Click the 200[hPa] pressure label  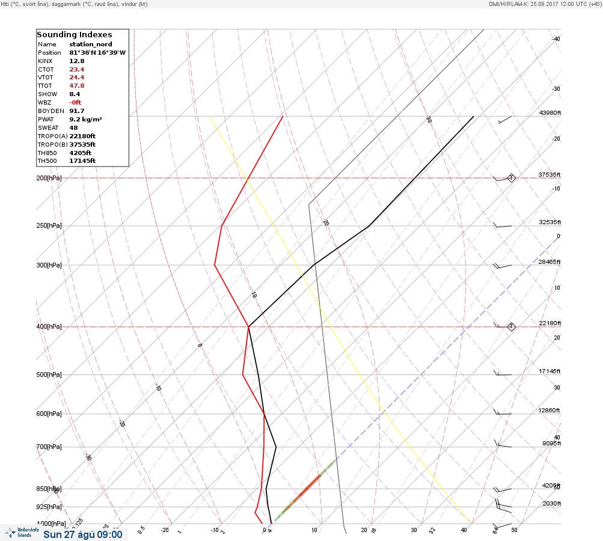[x=49, y=178]
